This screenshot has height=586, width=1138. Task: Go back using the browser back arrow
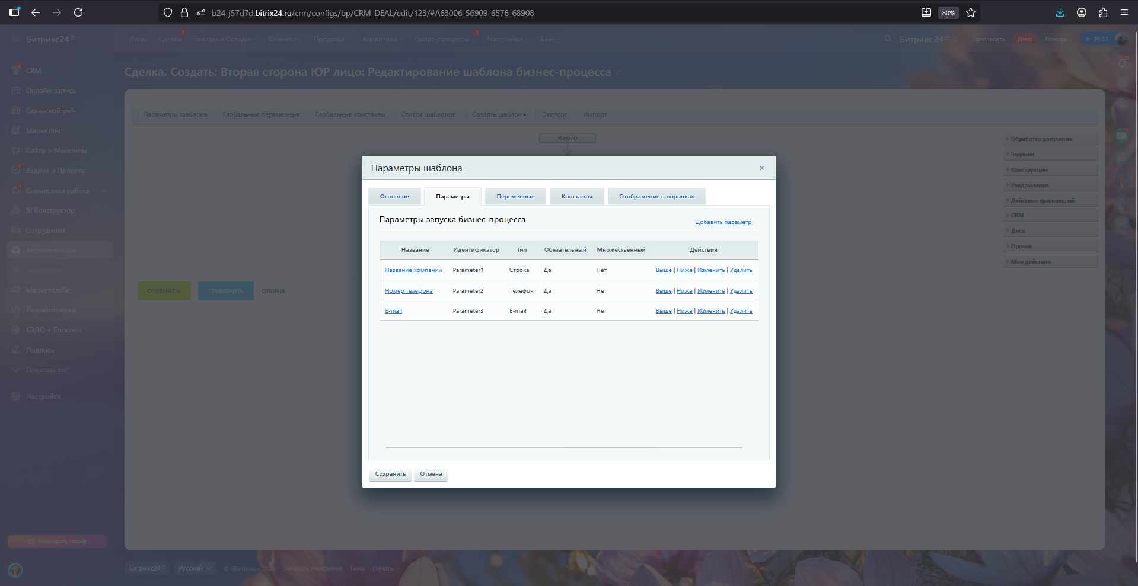36,12
